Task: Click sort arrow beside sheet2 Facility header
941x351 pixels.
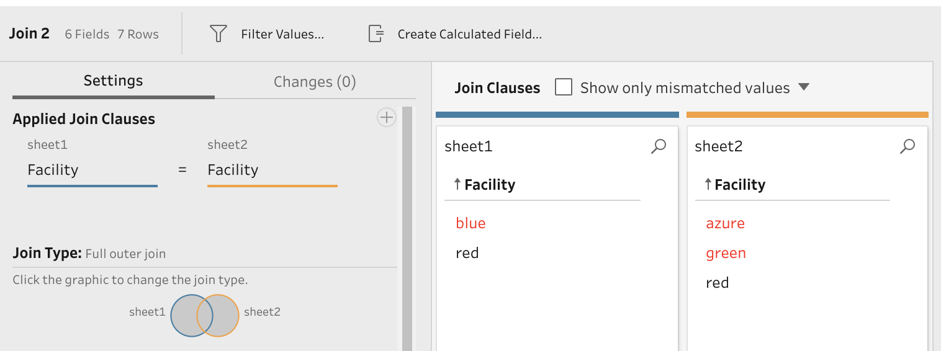Action: click(x=708, y=184)
